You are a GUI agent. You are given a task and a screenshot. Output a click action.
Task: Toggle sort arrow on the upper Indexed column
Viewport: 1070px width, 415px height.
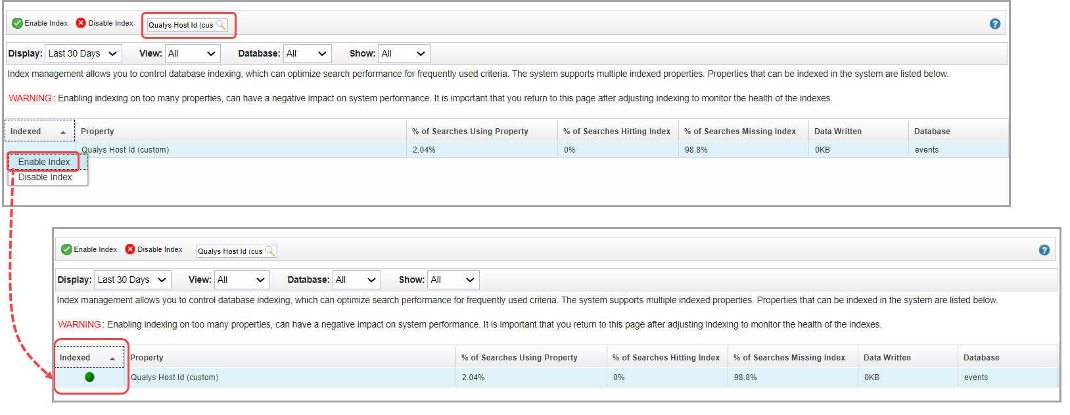coord(63,132)
